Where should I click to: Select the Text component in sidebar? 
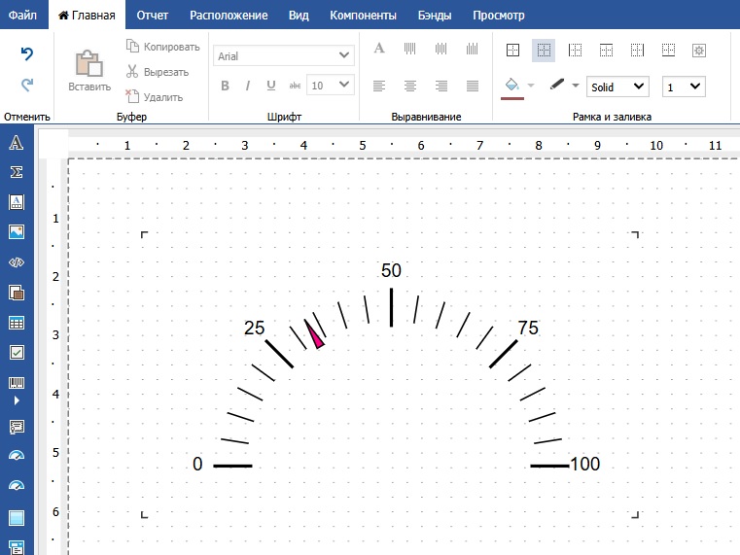(17, 144)
